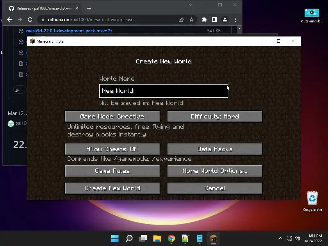Toggle Allow Cheats: ON
This screenshot has width=328, height=246.
(112, 149)
